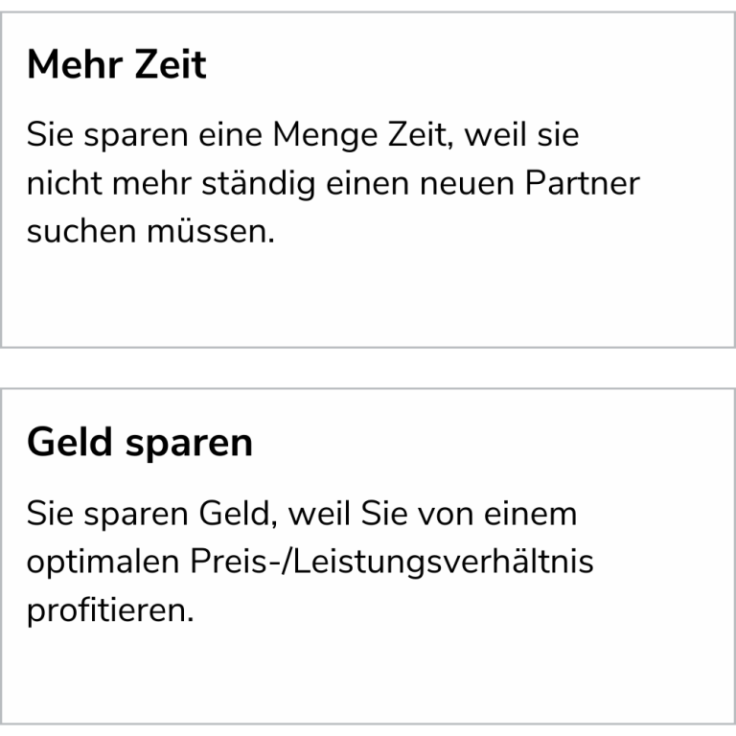Select the 'Geld sparen' card box
Screen dimensions: 736x736
(x=368, y=557)
